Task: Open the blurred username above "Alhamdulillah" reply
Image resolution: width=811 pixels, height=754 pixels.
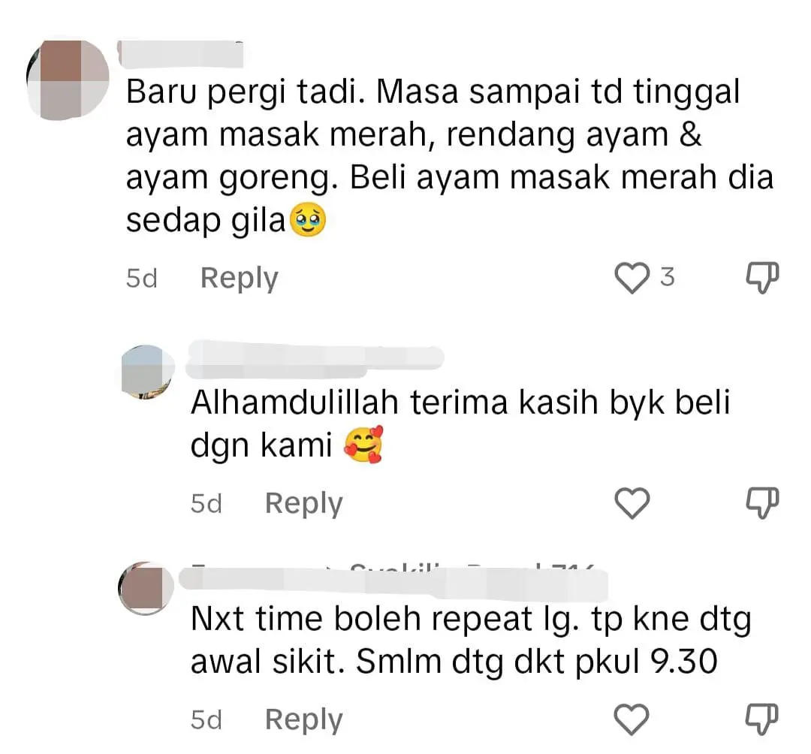Action: [x=315, y=358]
